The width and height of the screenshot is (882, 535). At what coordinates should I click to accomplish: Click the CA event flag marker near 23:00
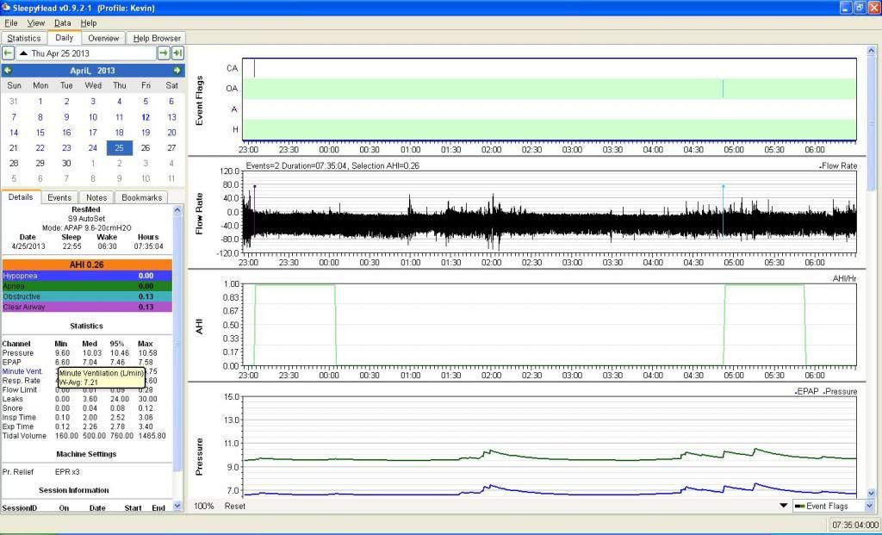point(254,68)
